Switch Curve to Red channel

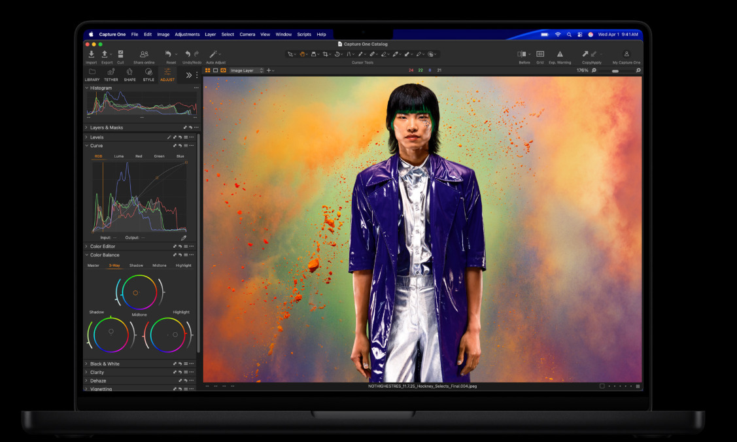point(139,156)
